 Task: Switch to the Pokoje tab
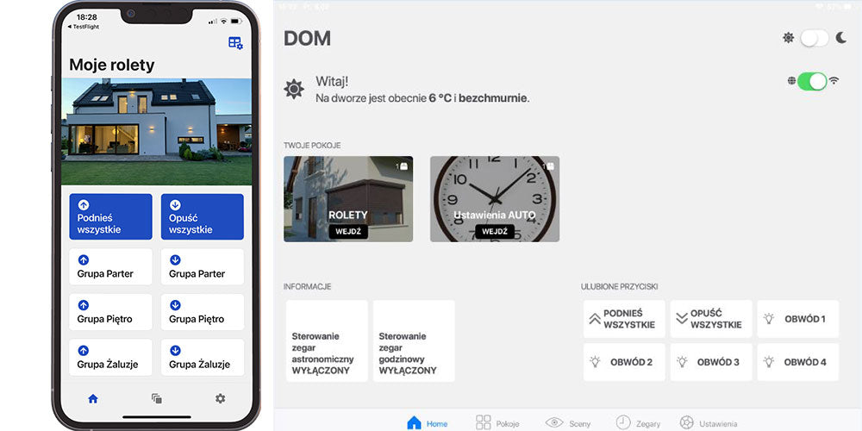coord(497,422)
